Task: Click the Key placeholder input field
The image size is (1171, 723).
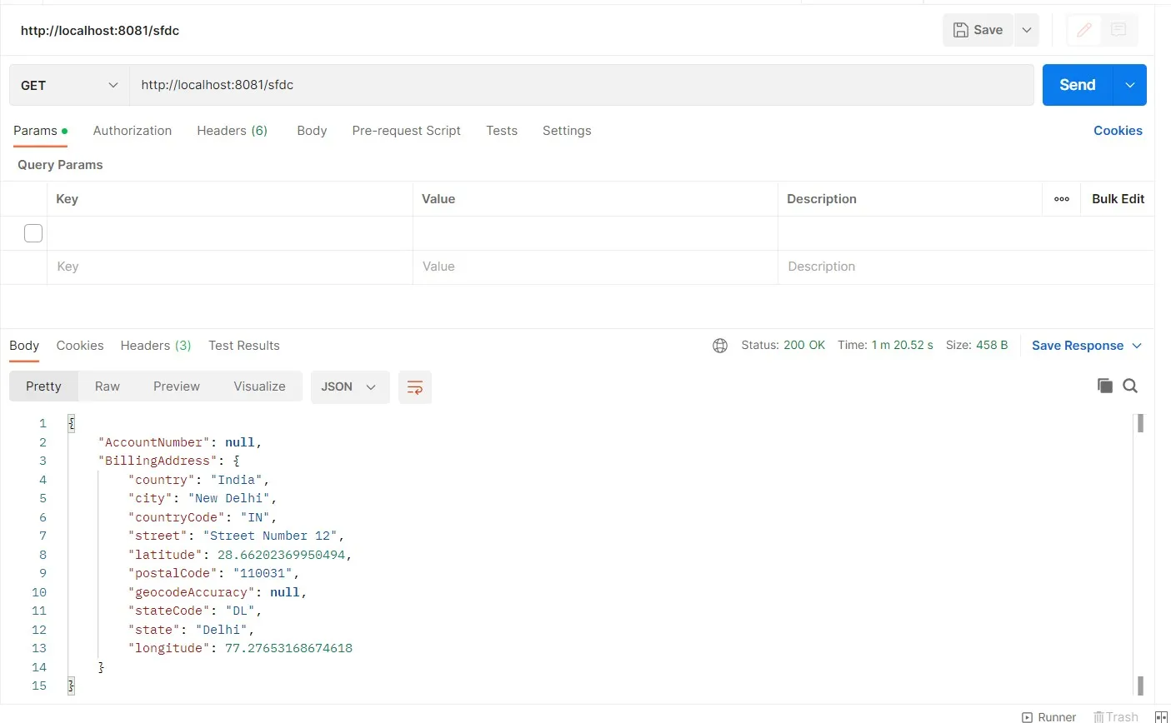Action: pyautogui.click(x=230, y=267)
